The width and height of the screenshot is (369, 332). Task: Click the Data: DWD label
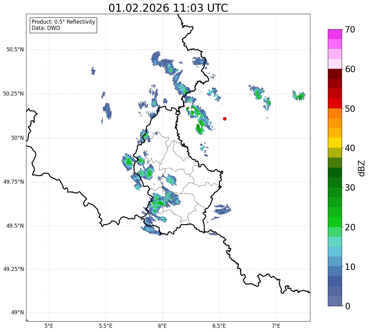pos(46,28)
